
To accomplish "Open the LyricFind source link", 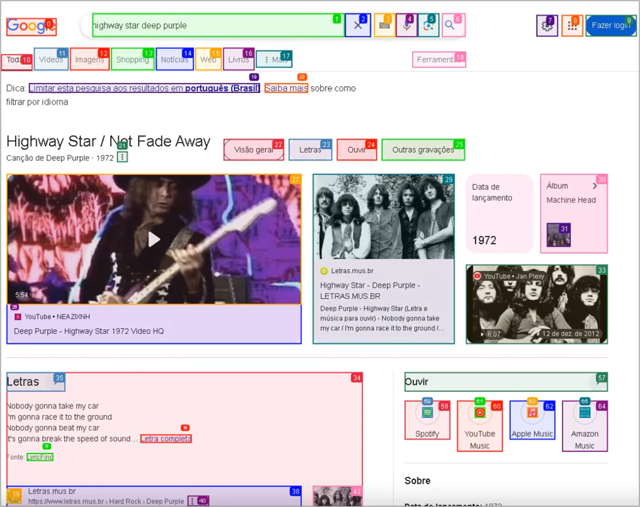I will [x=40, y=457].
